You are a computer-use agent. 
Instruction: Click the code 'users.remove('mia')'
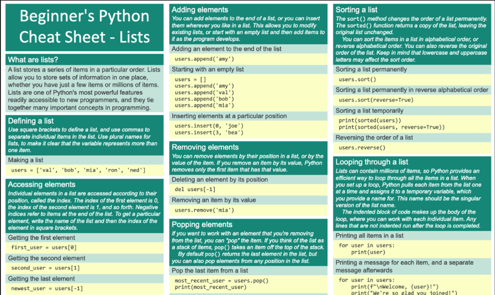click(x=204, y=210)
